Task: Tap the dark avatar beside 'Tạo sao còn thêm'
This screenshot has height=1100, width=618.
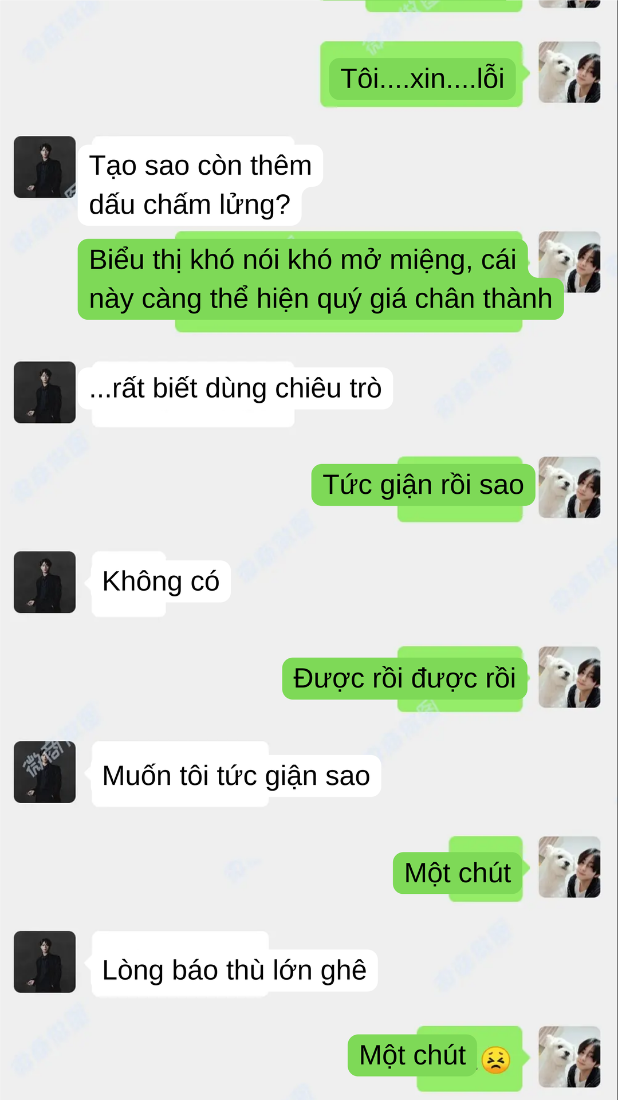Action: pos(45,167)
